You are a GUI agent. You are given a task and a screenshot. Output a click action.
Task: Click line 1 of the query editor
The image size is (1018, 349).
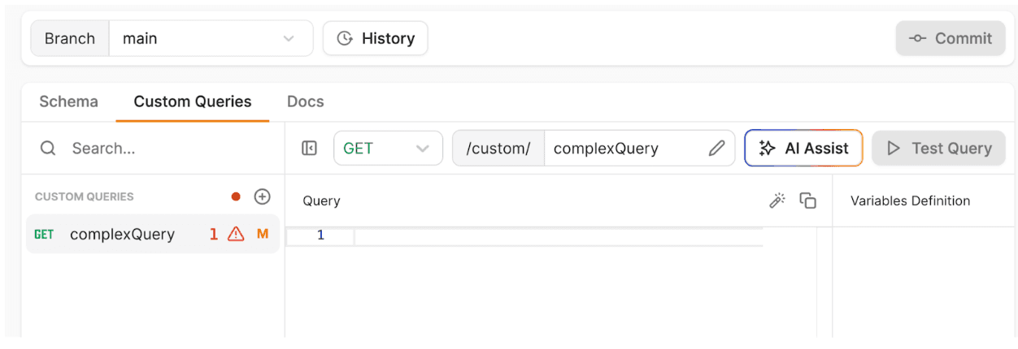coord(553,236)
